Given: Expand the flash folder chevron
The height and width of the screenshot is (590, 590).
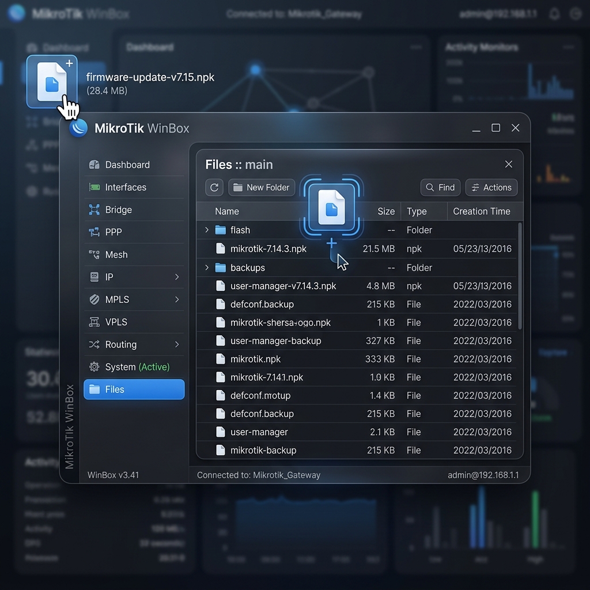Looking at the screenshot, I should (207, 230).
